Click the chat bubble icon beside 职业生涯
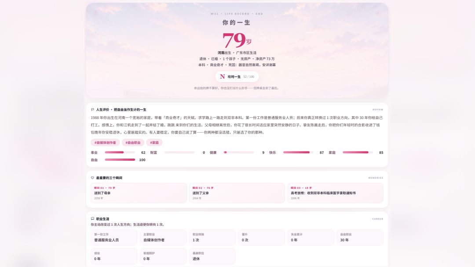Image resolution: width=475 pixels, height=267 pixels. [92, 219]
